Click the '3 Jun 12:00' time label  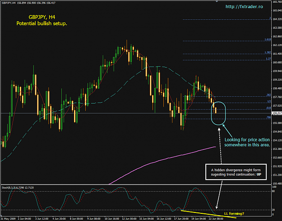42,219
